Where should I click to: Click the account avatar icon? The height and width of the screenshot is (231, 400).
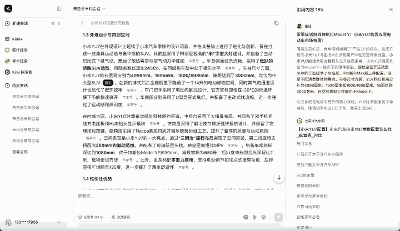click(x=8, y=223)
